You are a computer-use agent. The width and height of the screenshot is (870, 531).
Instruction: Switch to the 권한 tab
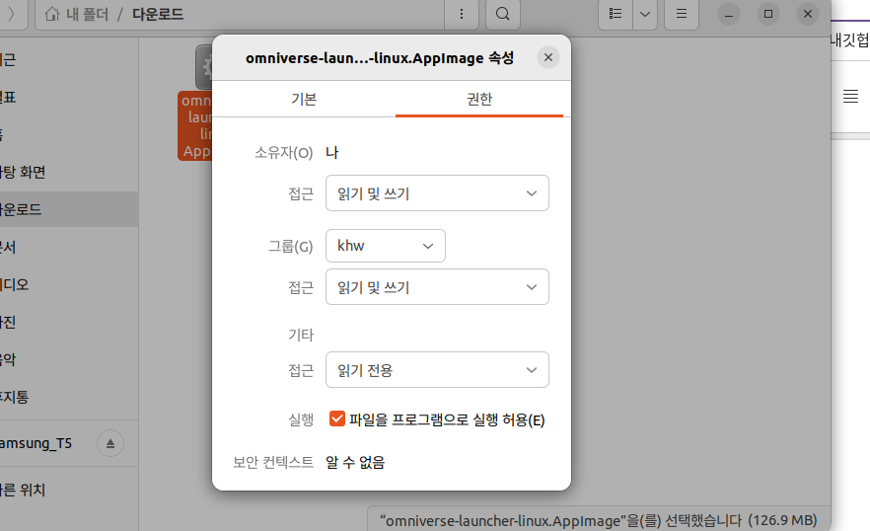[479, 99]
